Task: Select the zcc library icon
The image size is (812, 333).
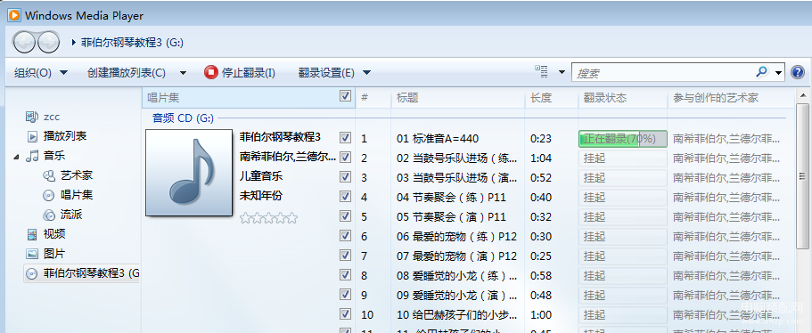Action: coord(32,117)
